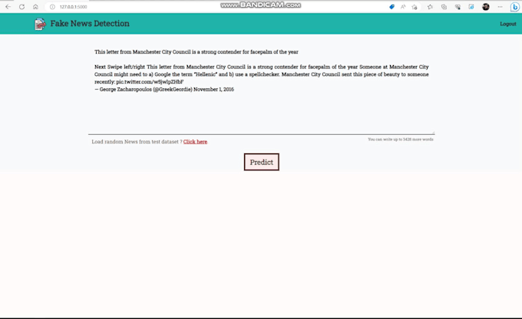Screen dimensions: 522x319
Task: Activate the Read aloud icon
Action: pyautogui.click(x=403, y=7)
